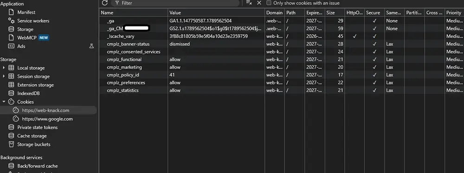Click the experimental flask icon beside Ads
Viewport: 464px width, 173px height.
point(91,46)
